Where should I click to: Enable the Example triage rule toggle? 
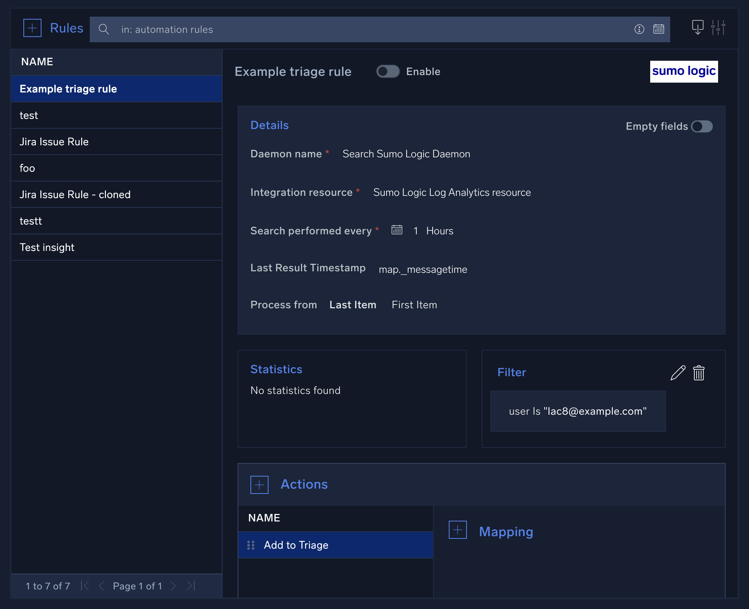coord(388,71)
